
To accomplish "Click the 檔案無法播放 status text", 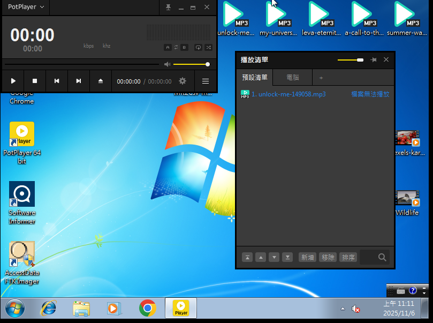I will tap(370, 94).
